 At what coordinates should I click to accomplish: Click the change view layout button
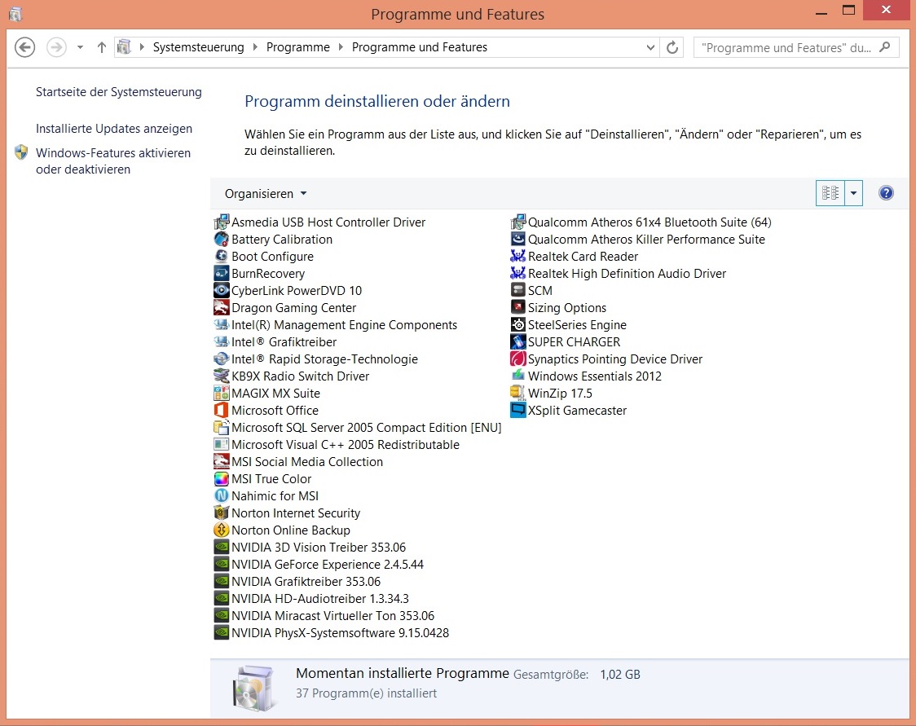coord(830,193)
